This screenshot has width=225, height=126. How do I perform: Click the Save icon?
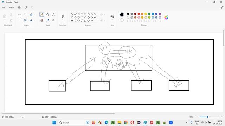pos(19,7)
